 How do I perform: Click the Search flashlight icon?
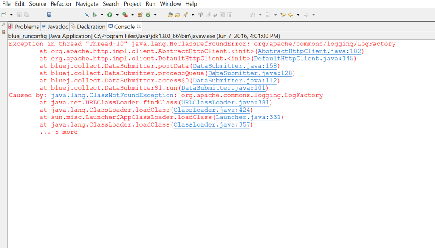[x=185, y=15]
